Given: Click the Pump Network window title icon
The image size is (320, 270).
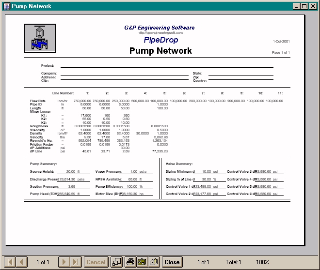Looking at the screenshot, I should (x=7, y=6).
